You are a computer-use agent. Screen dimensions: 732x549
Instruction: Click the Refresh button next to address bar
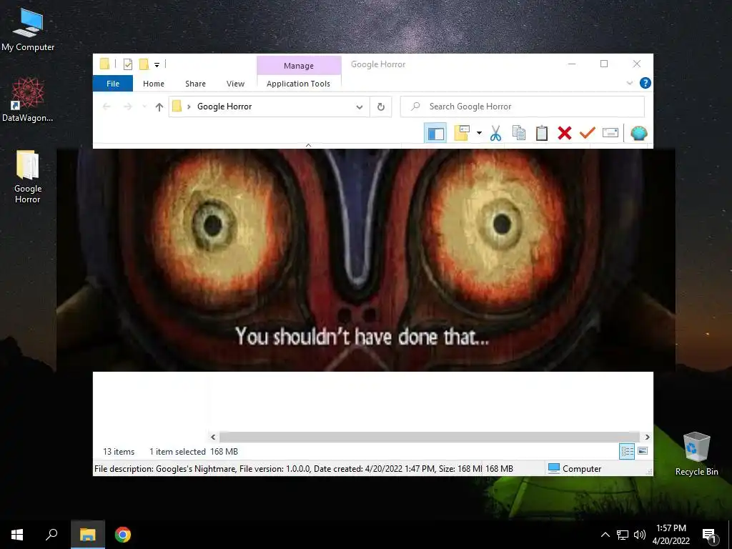coord(381,107)
